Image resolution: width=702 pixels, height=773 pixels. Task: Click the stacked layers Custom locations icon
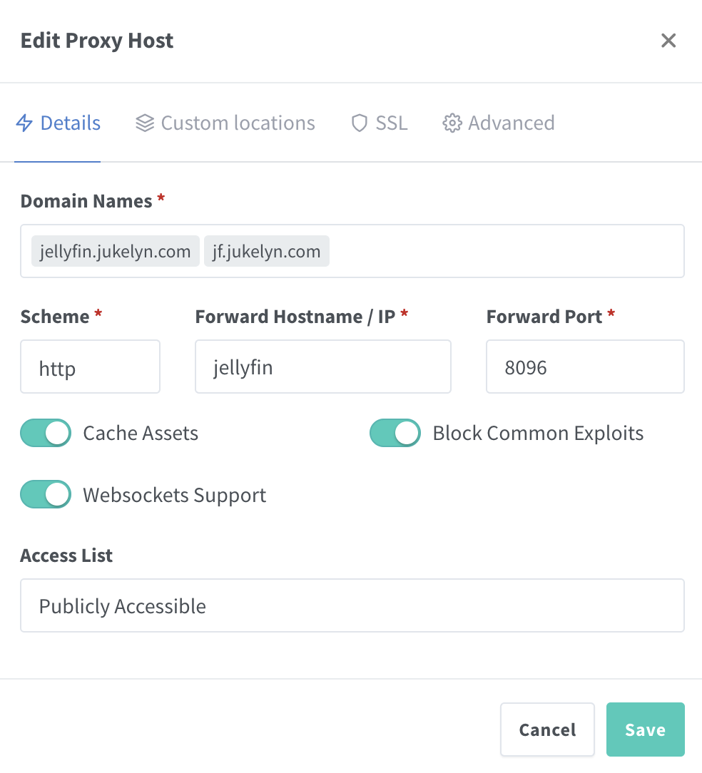tap(145, 123)
